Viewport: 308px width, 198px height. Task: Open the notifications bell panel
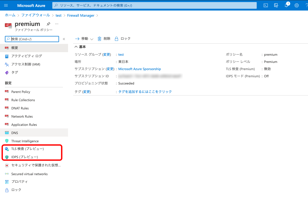coord(286,5)
